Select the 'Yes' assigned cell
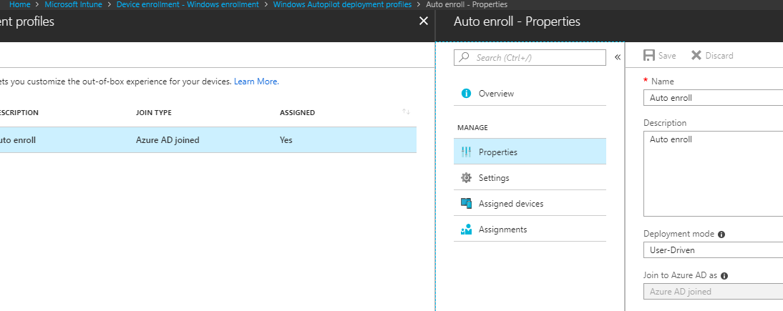Image resolution: width=783 pixels, height=311 pixels. [286, 140]
